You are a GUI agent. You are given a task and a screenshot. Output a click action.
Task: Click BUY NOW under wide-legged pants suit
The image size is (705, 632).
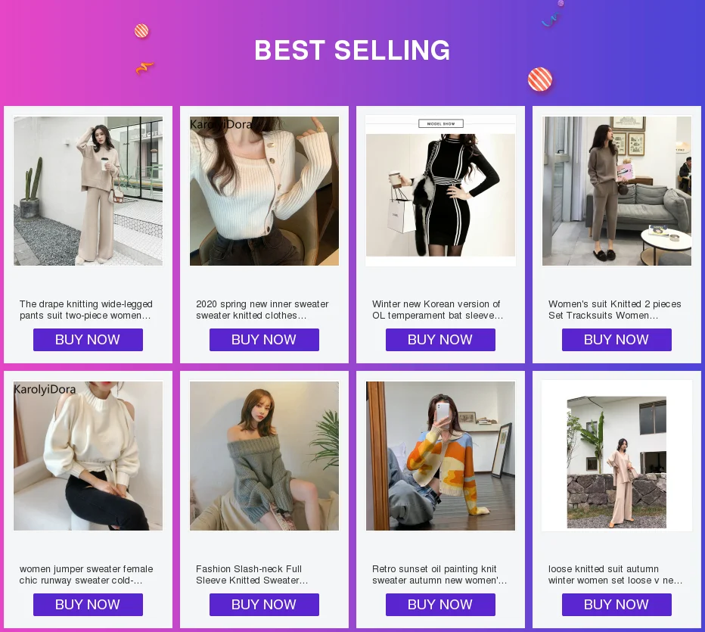[x=88, y=340]
